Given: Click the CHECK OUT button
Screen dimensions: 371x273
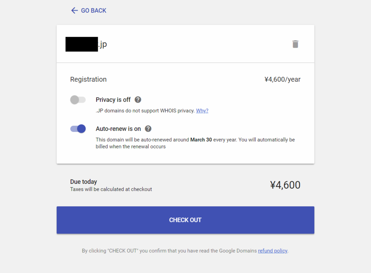Looking at the screenshot, I should [x=185, y=220].
